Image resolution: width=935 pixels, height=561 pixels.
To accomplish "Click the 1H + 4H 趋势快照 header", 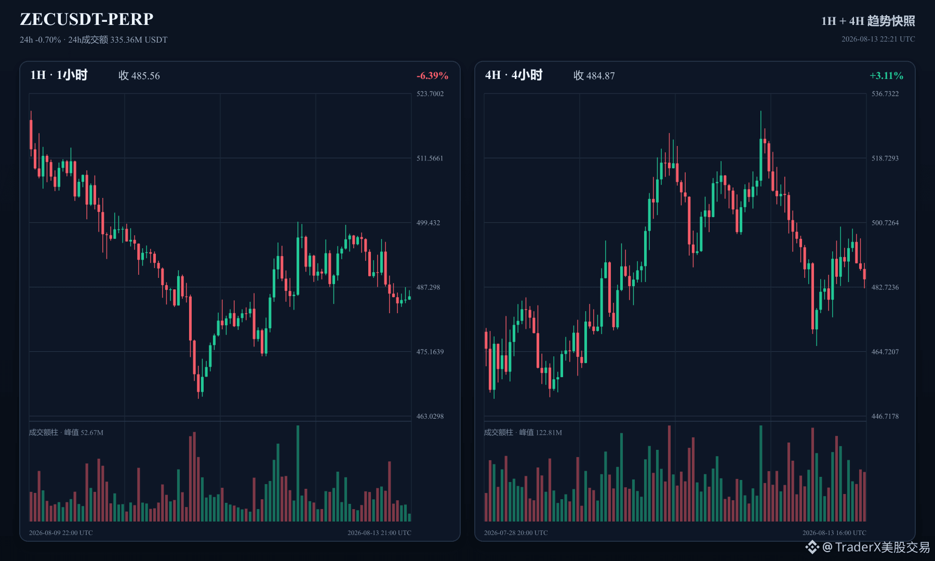I will (x=868, y=21).
